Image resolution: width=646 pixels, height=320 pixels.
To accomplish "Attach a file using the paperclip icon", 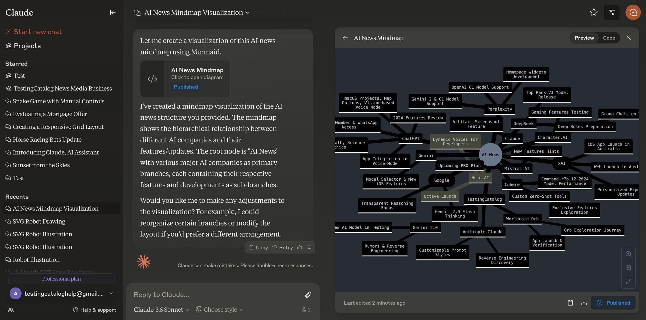I will (x=308, y=294).
